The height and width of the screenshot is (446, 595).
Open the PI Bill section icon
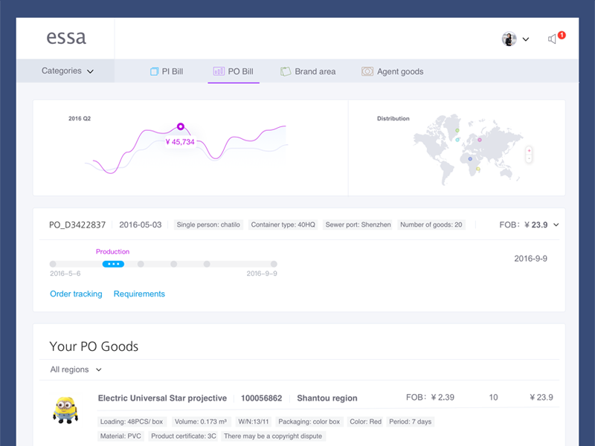tap(153, 71)
